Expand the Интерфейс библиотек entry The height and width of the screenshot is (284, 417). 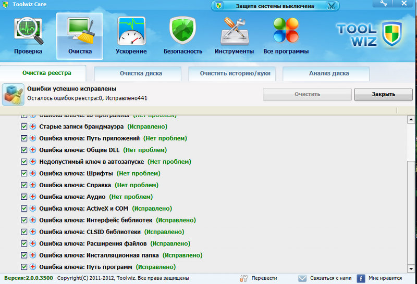point(33,220)
